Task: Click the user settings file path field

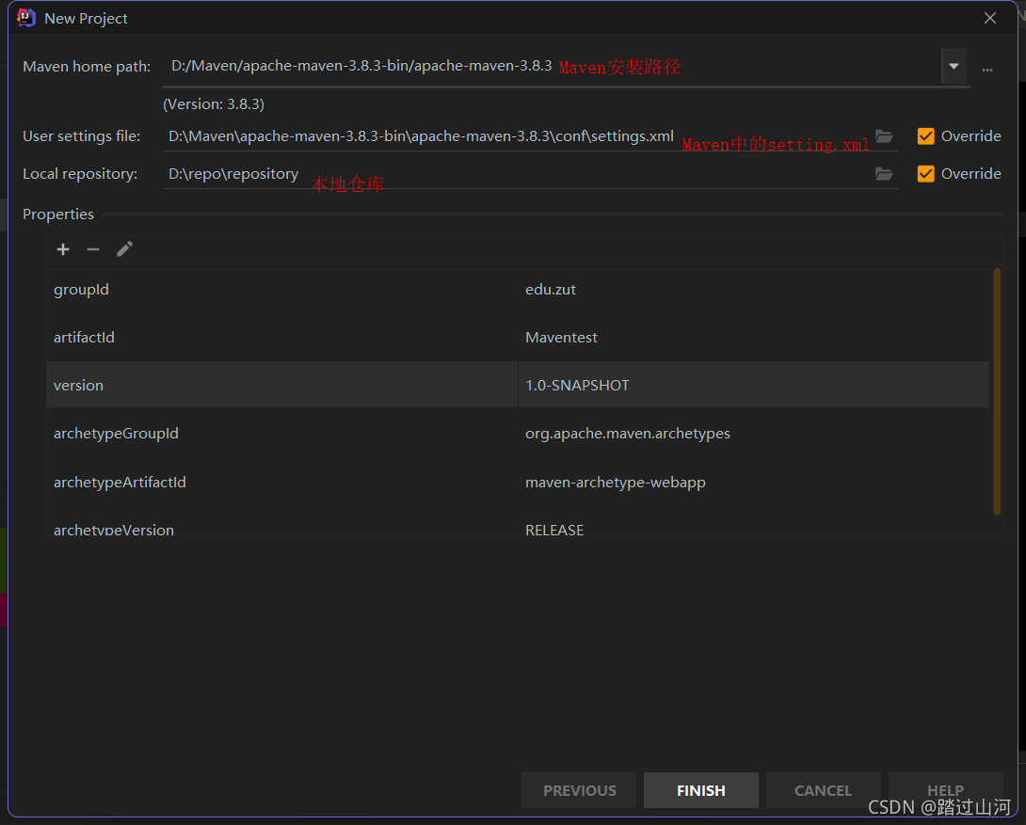Action: coord(517,136)
